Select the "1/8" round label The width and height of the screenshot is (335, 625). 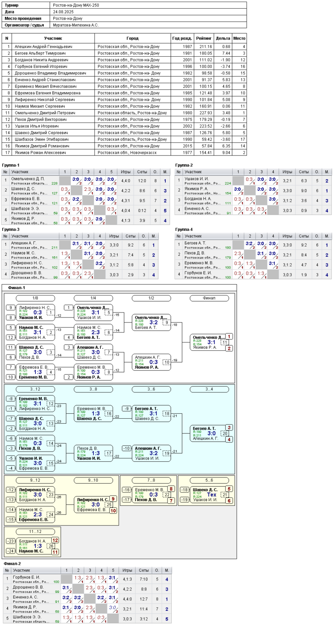point(35,298)
